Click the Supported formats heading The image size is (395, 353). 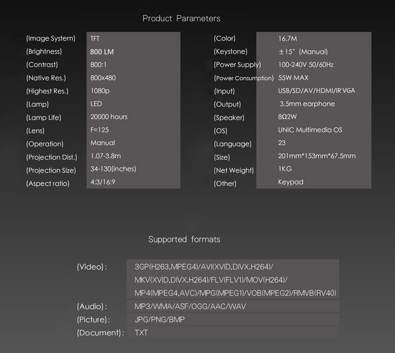(184, 240)
